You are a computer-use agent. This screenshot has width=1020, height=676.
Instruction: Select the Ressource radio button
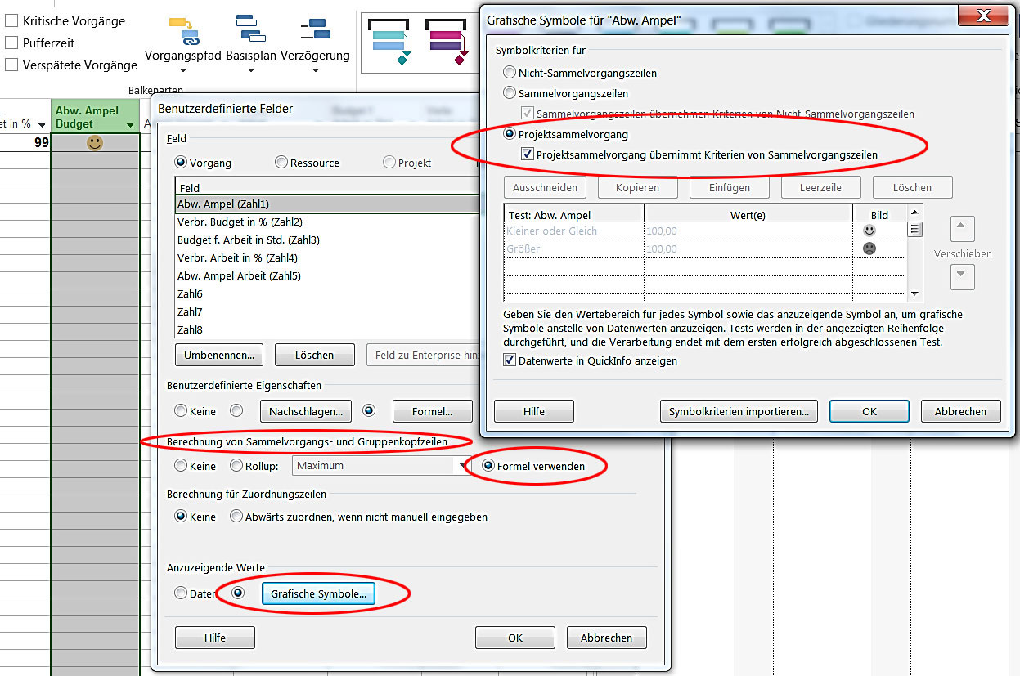point(281,163)
